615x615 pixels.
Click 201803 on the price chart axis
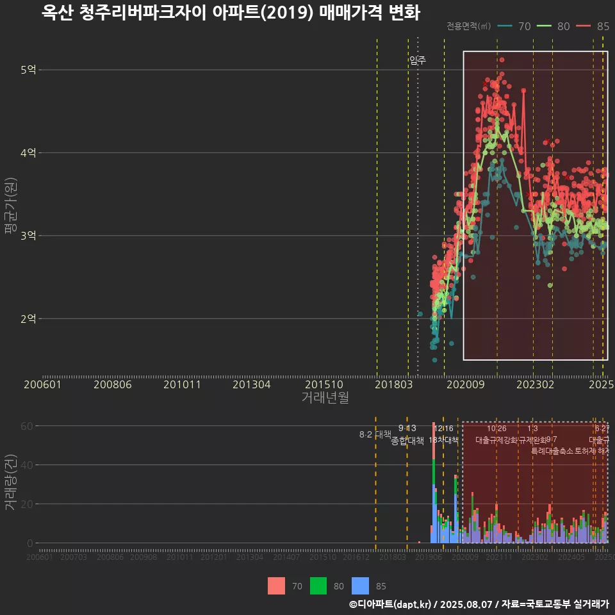[394, 384]
